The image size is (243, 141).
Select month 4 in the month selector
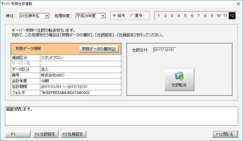pyautogui.click(x=178, y=16)
